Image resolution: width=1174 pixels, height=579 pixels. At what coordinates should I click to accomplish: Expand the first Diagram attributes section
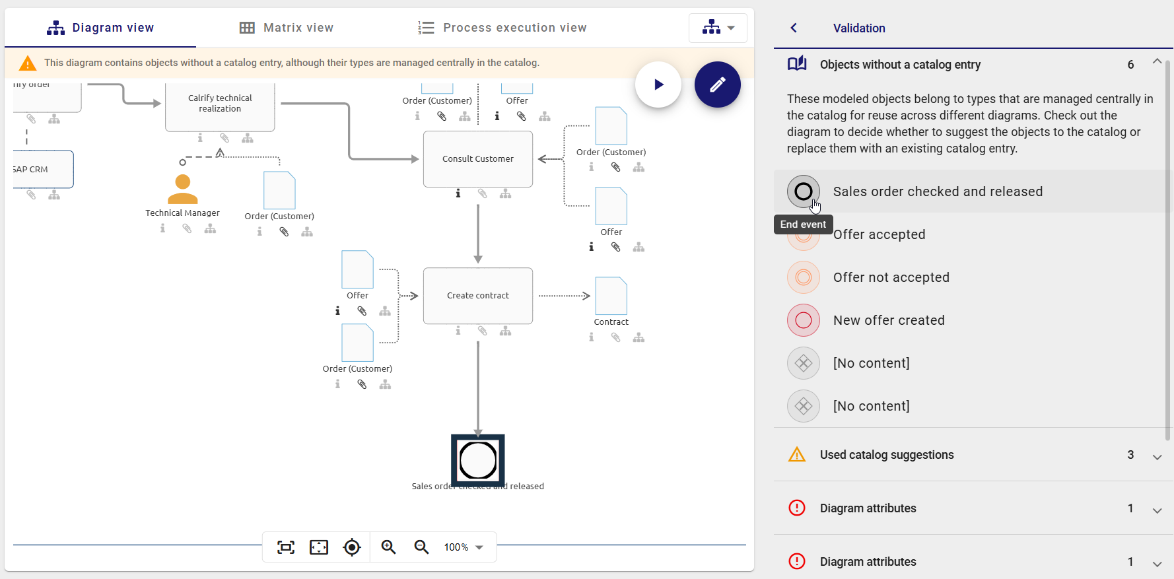click(1157, 510)
